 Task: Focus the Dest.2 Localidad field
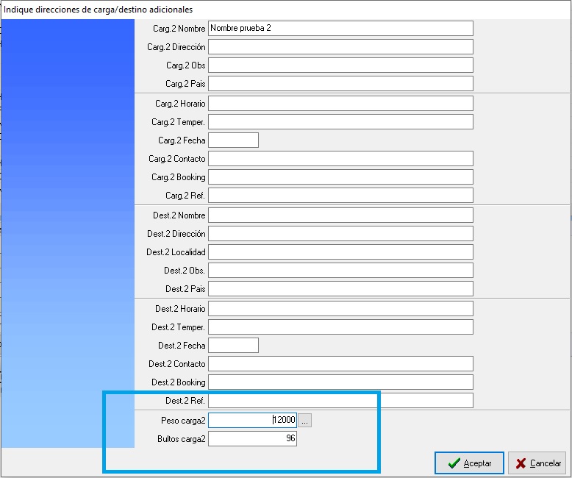[340, 252]
